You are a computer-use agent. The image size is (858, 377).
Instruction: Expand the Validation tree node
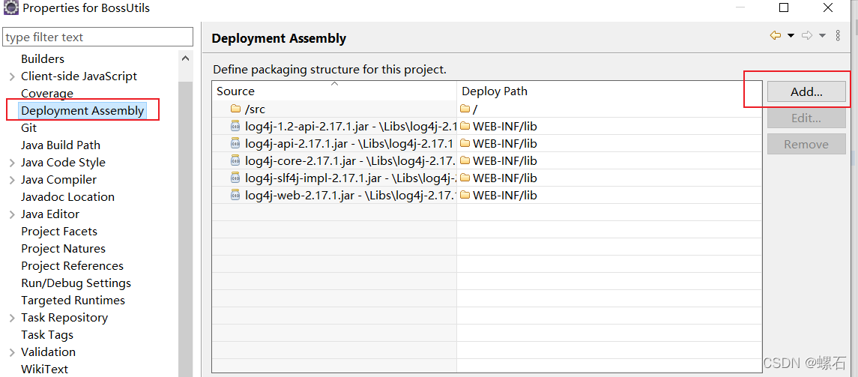click(12, 352)
